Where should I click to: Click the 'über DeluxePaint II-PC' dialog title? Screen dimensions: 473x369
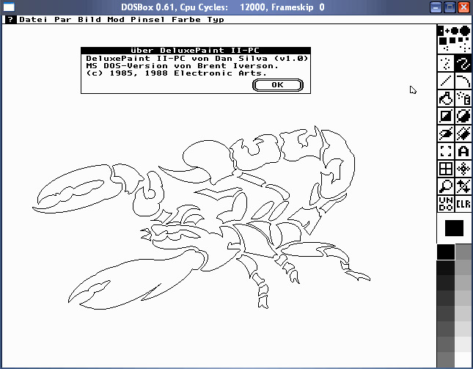(x=195, y=51)
